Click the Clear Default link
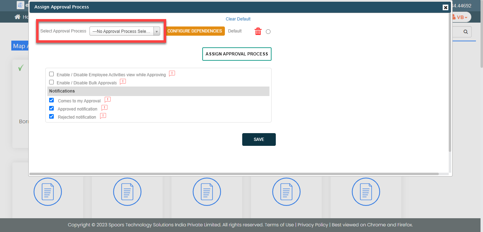 (x=238, y=19)
